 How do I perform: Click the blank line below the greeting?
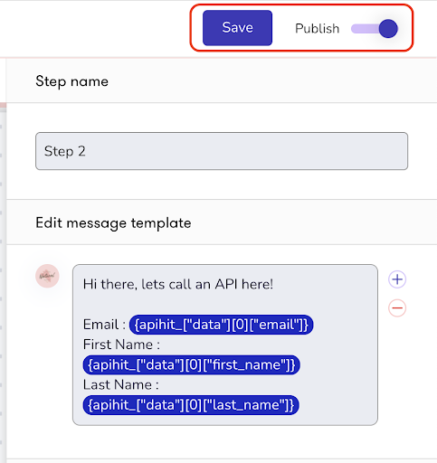[x=224, y=305]
